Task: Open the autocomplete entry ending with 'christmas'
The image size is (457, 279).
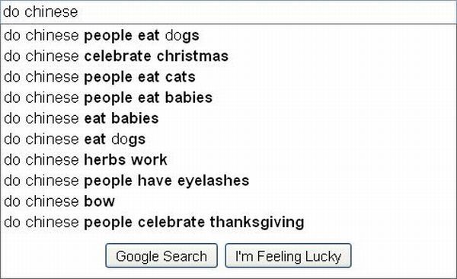Action: [x=228, y=56]
